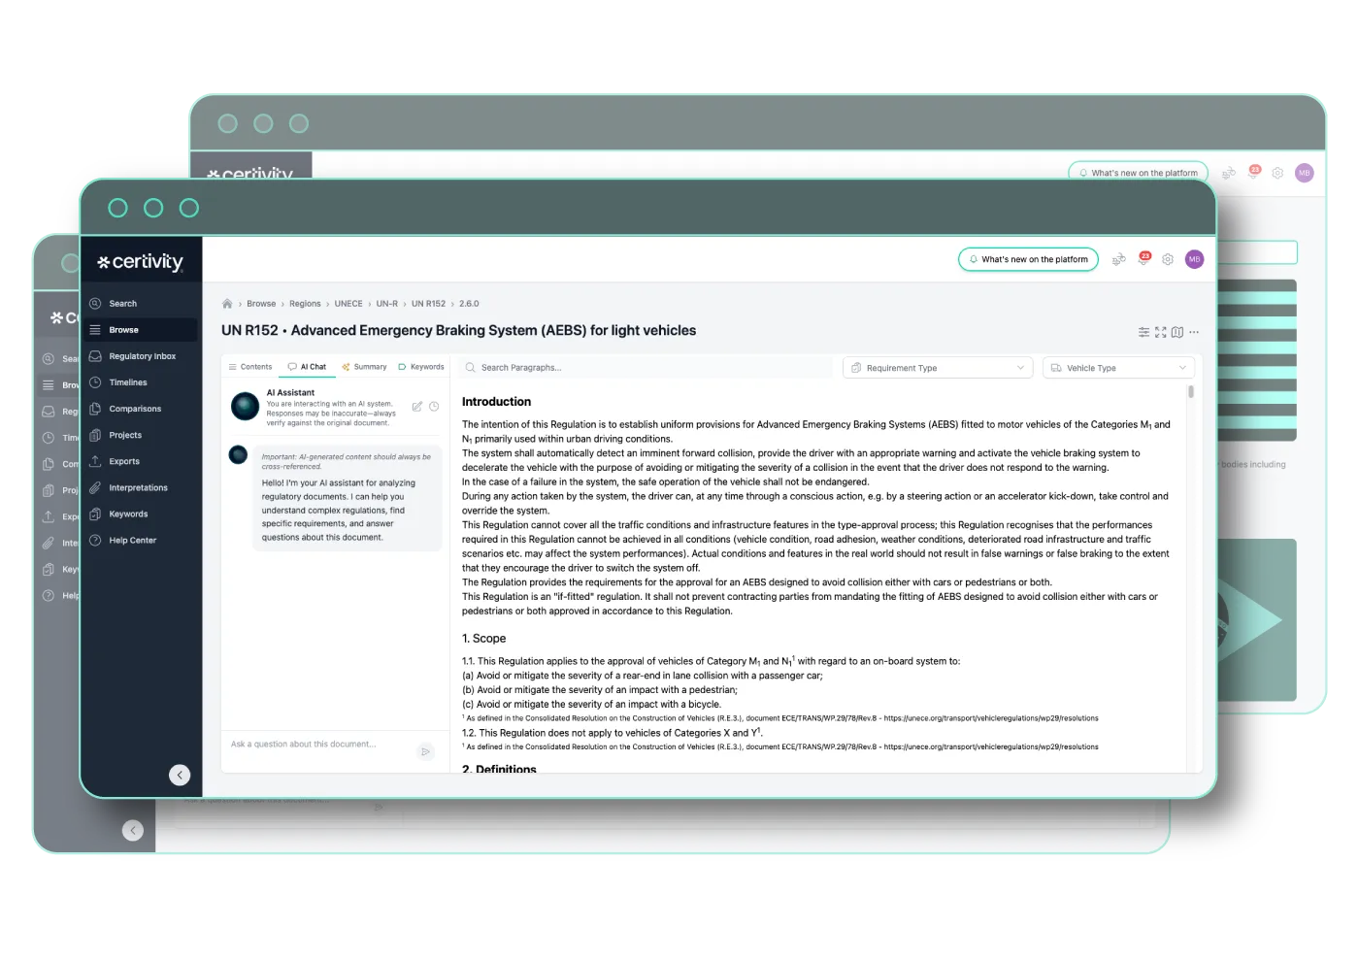Click What's new button in the rear window

point(1139,173)
